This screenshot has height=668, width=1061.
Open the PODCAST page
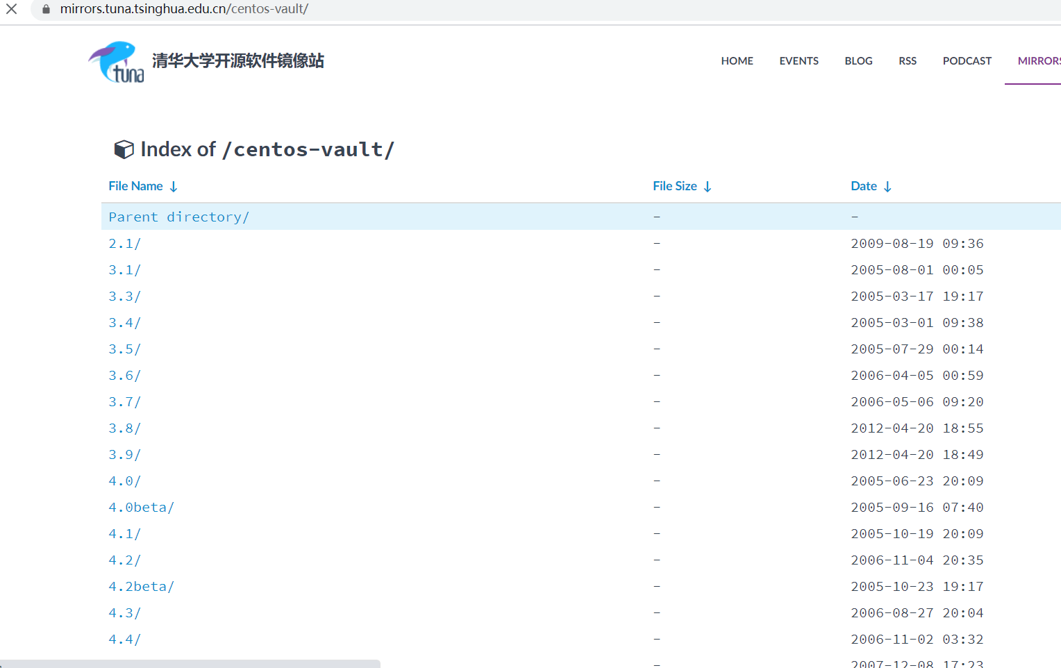[x=967, y=61]
